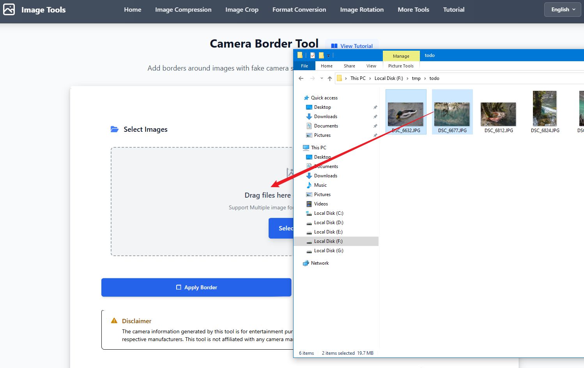This screenshot has height=368, width=584.
Task: Click the Image Tools logo icon
Action: point(9,9)
